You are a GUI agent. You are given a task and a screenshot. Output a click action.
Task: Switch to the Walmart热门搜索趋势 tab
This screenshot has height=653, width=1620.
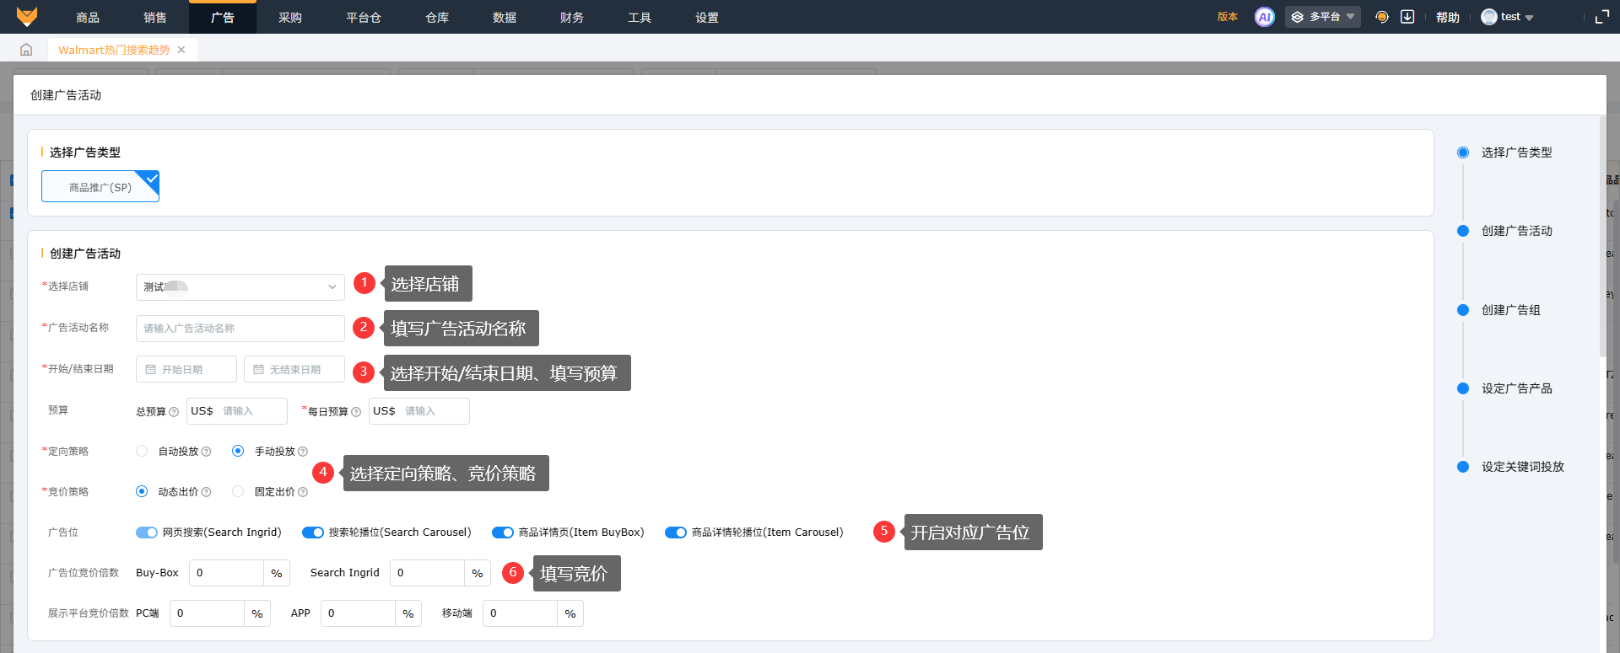114,50
